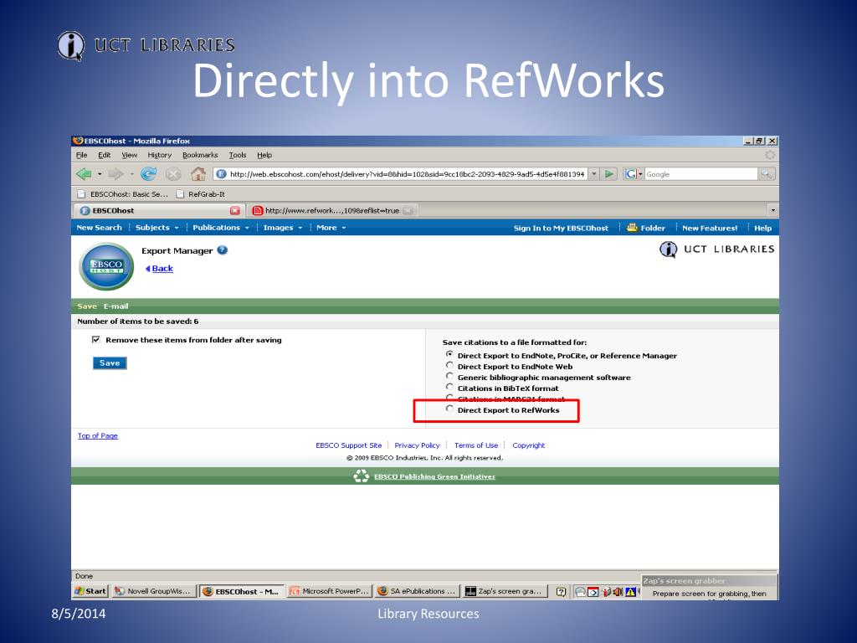The height and width of the screenshot is (643, 857).
Task: Select the Save tab in the green bar
Action: 87,306
